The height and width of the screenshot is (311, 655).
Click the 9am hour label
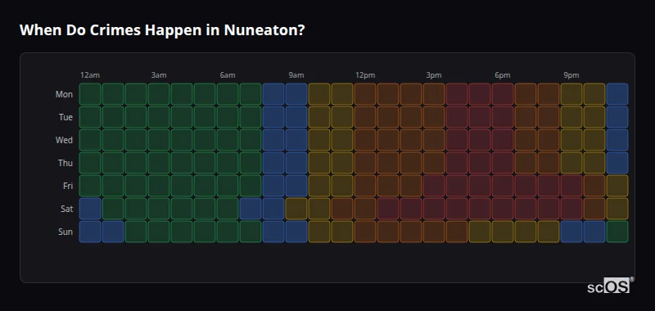[296, 75]
